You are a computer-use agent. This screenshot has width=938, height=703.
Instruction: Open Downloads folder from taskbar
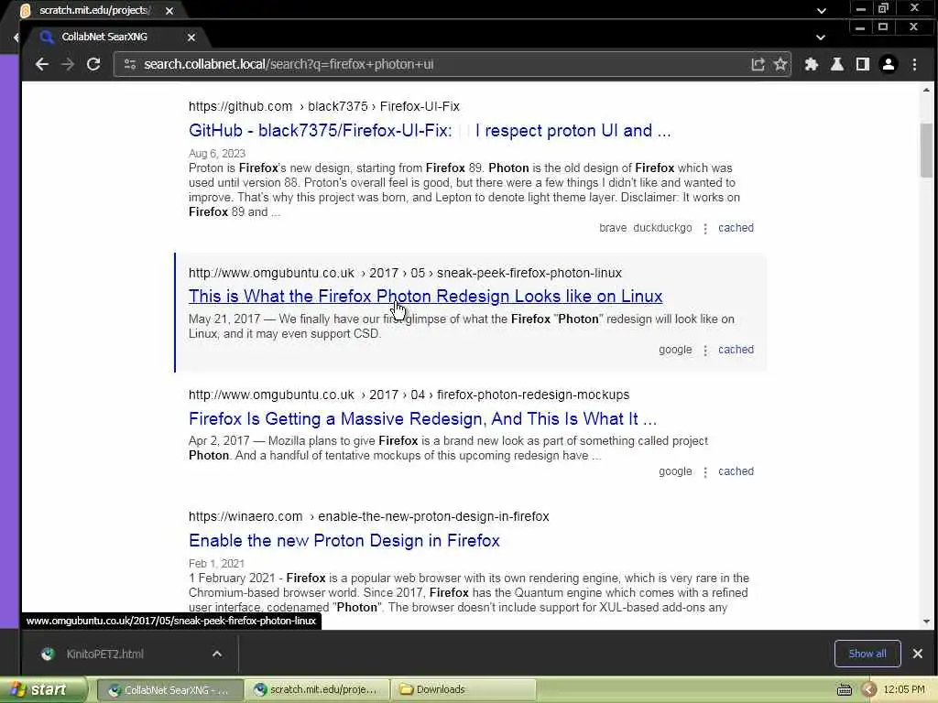click(464, 690)
